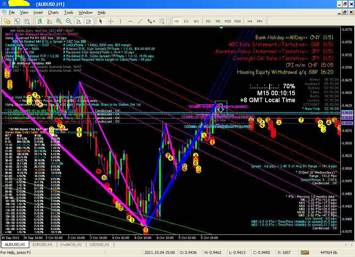
Task: Open the Charts menu
Action: (53, 12)
